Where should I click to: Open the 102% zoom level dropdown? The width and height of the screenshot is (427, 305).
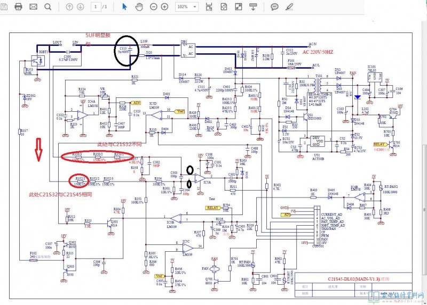186,7
